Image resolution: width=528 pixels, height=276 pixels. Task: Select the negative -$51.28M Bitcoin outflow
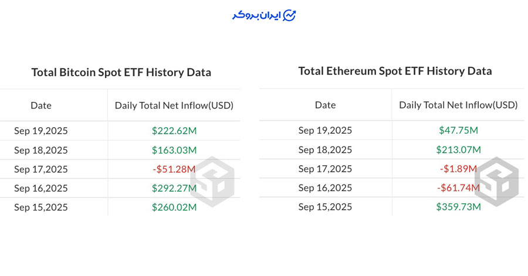(x=173, y=169)
